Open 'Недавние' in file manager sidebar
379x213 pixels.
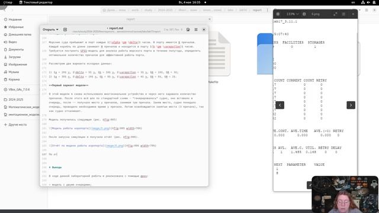pyautogui.click(x=15, y=20)
